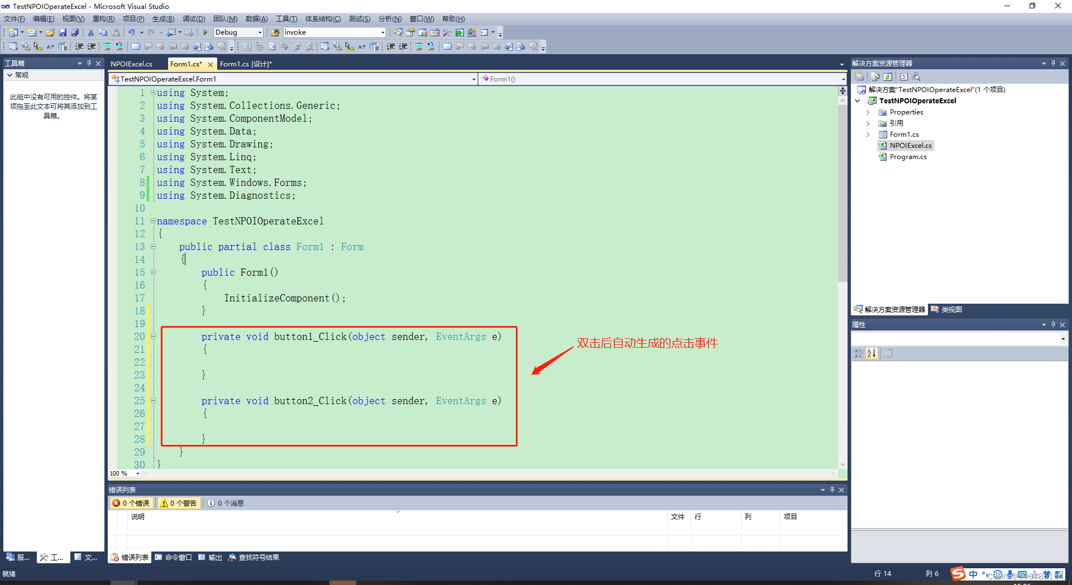Switch to the Form1.cs [设计]* tab
This screenshot has height=585, width=1072.
246,64
